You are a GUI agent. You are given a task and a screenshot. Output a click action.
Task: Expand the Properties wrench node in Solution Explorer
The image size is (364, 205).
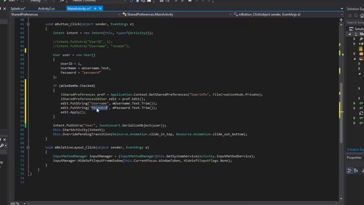coord(354,39)
